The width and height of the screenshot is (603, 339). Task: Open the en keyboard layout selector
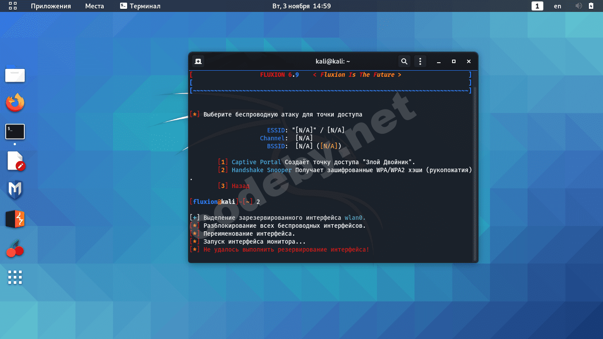558,6
